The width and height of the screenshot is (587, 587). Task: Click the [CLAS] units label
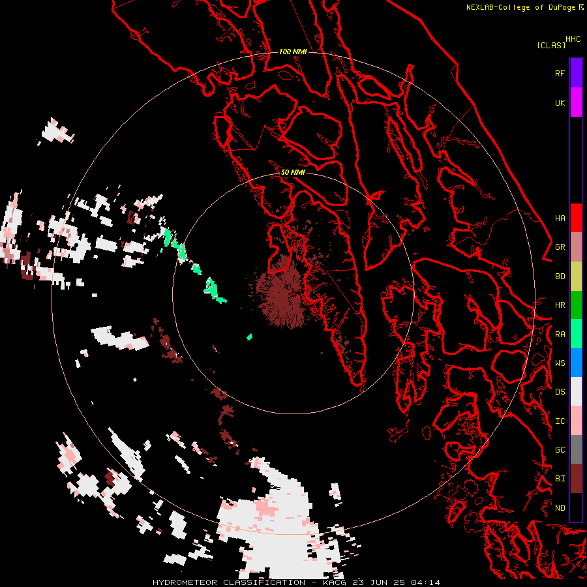[551, 45]
